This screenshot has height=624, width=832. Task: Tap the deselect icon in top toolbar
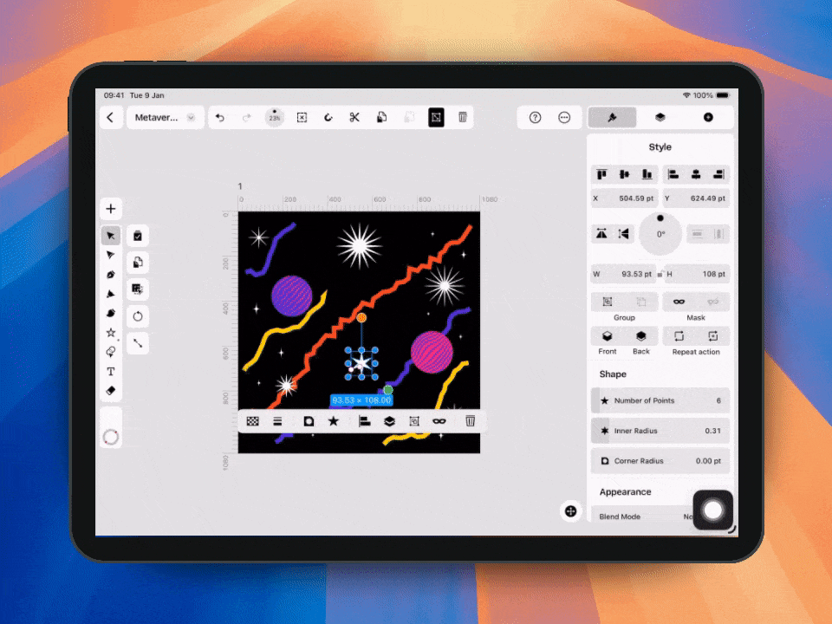pyautogui.click(x=302, y=117)
